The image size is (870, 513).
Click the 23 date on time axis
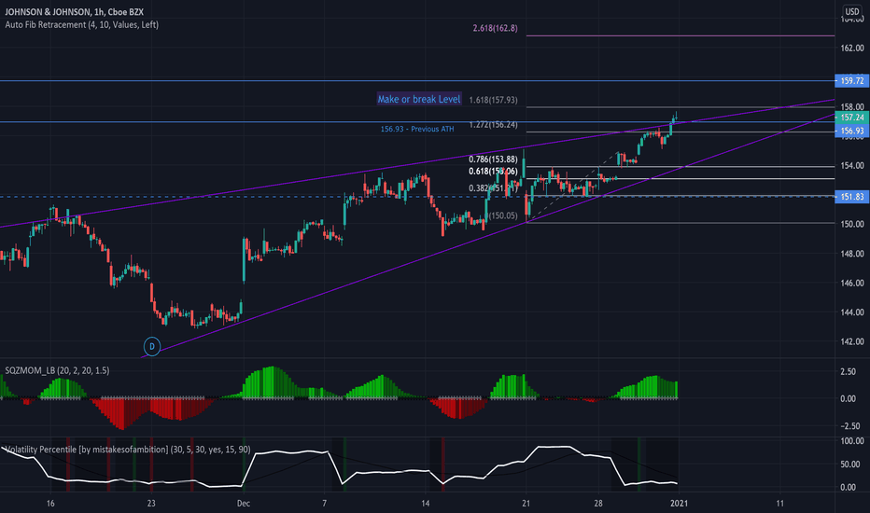coord(151,504)
